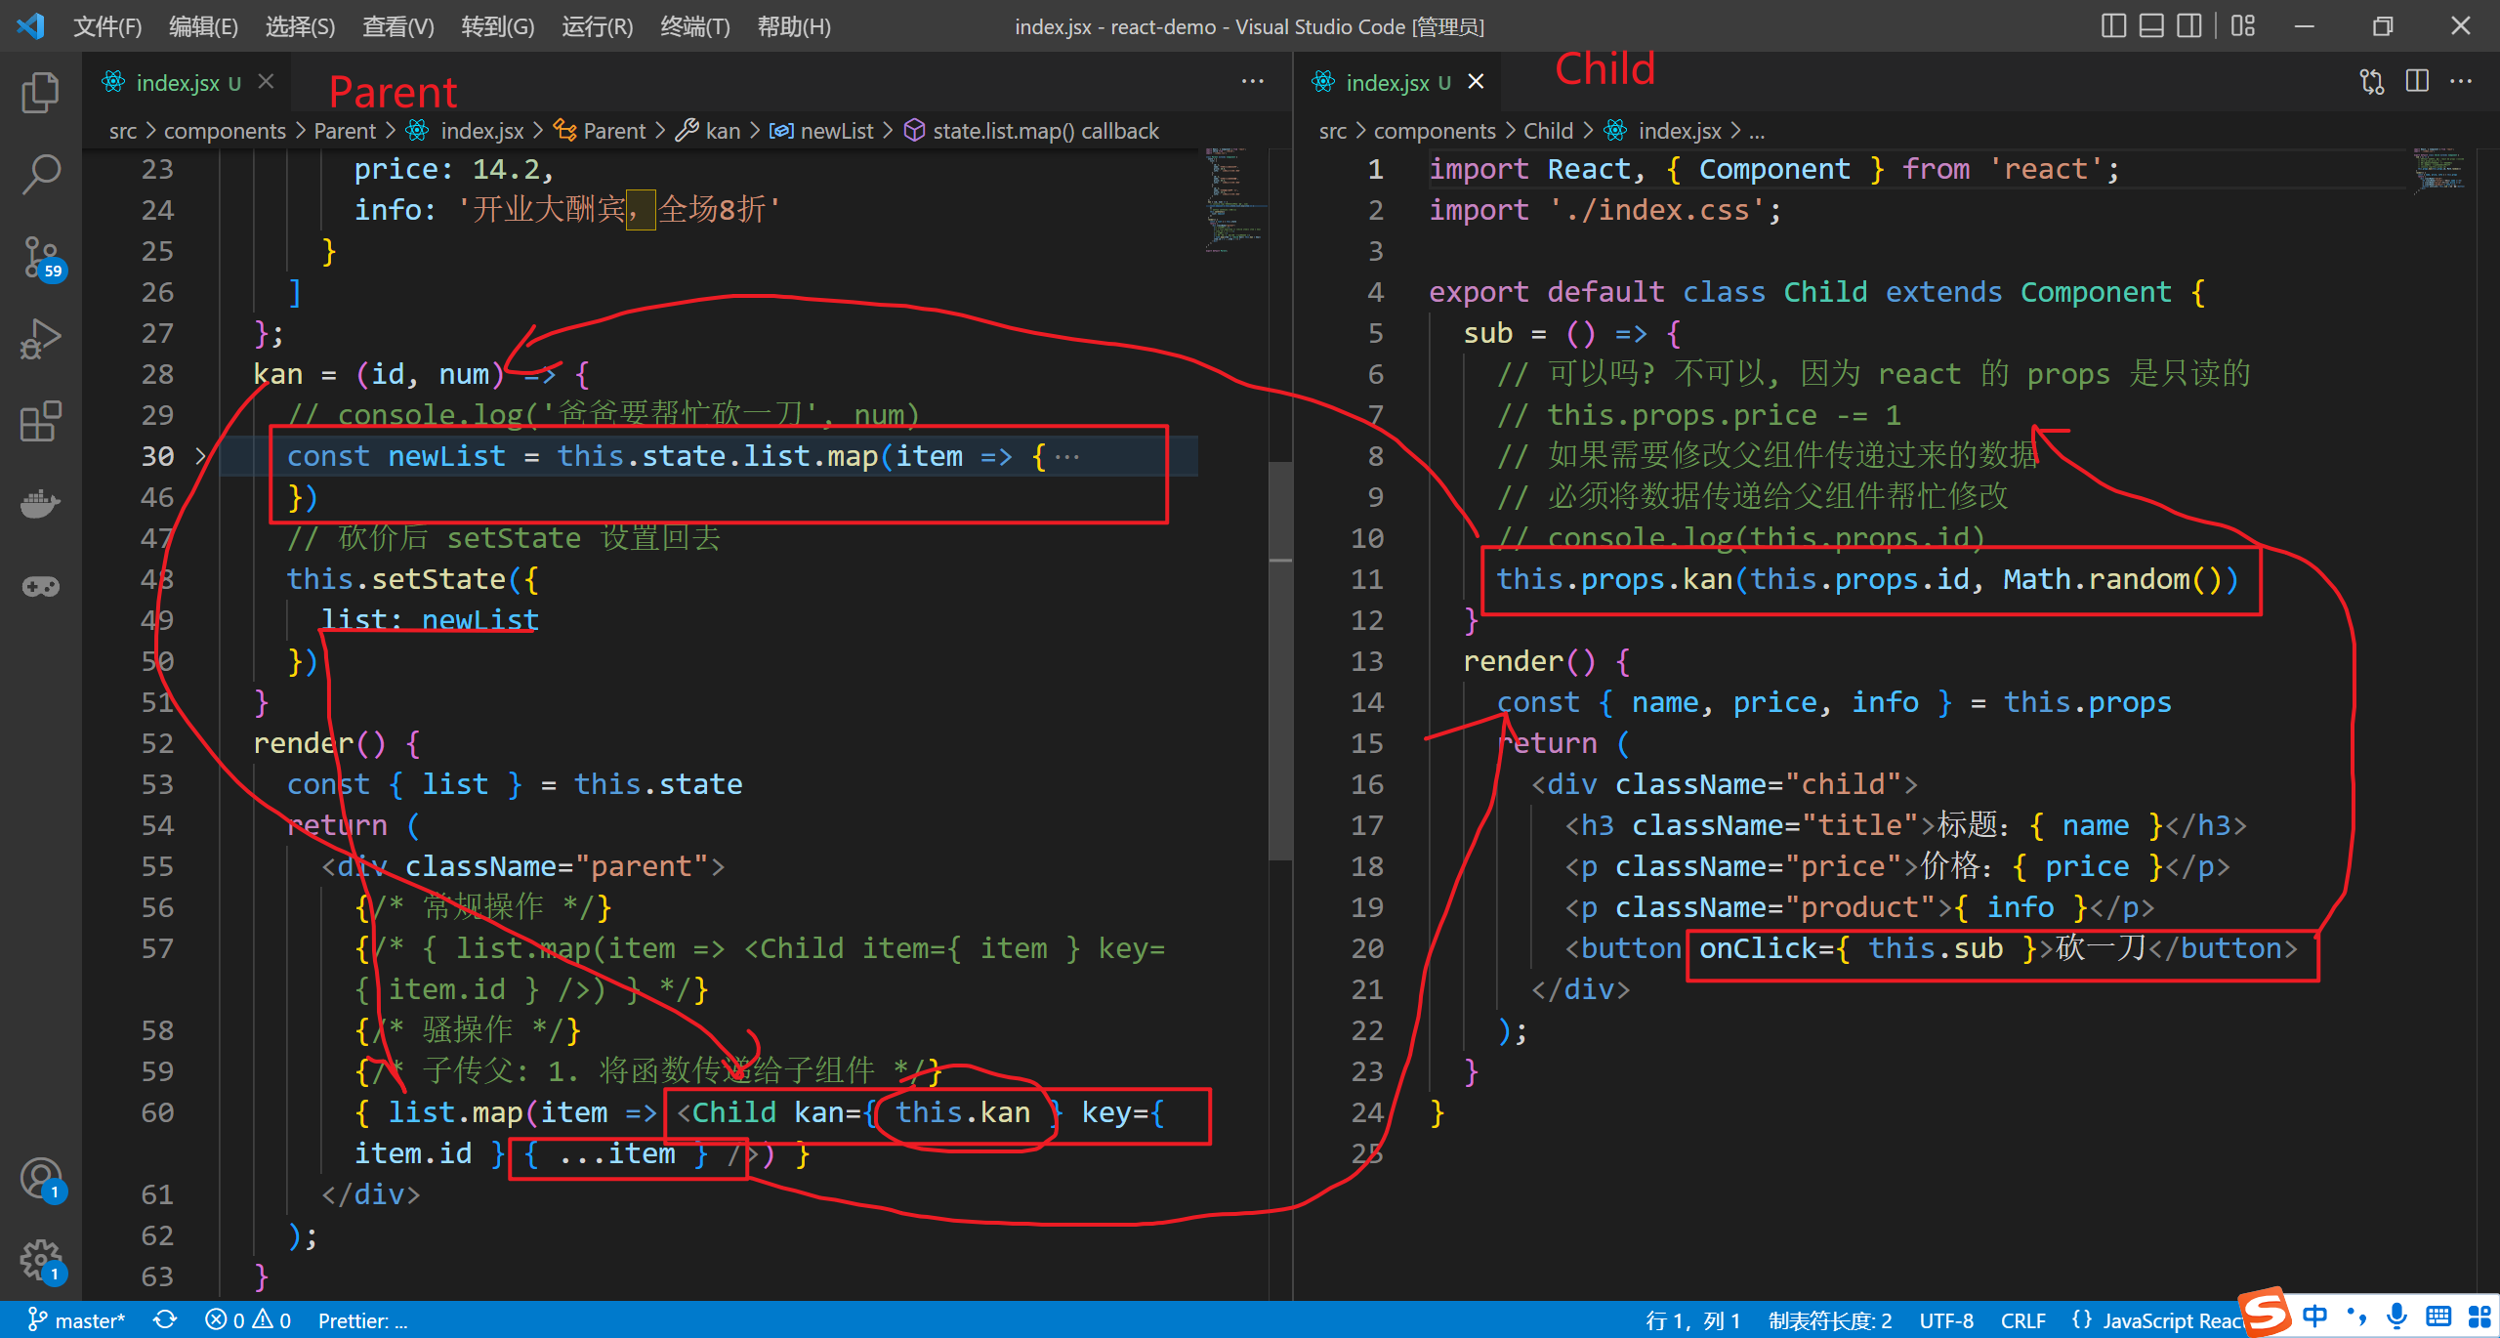Click the VS Code logo icon
This screenshot has width=2500, height=1338.
point(29,26)
